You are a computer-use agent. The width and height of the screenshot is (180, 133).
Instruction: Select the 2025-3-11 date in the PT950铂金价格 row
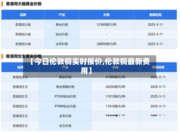point(158,96)
